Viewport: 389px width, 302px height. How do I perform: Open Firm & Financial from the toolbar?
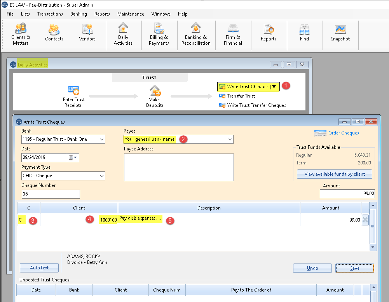tap(233, 34)
